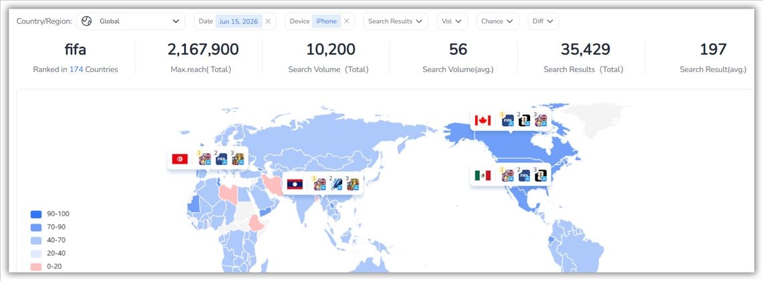Change the iPhone device filter value
The image size is (763, 281).
(327, 21)
